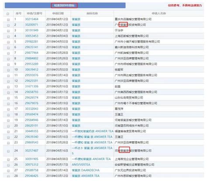Check the box beside row 8
The height and width of the screenshot is (181, 207).
[8, 59]
